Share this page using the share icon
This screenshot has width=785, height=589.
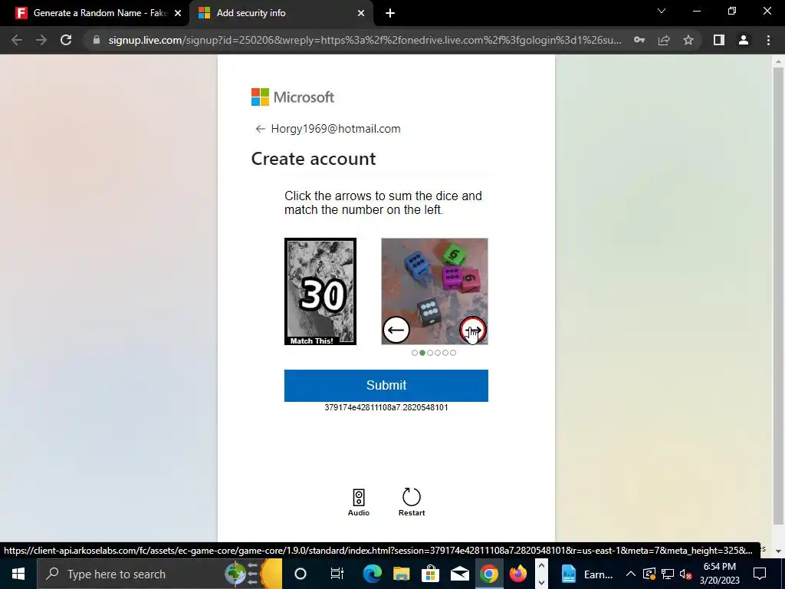pyautogui.click(x=664, y=40)
